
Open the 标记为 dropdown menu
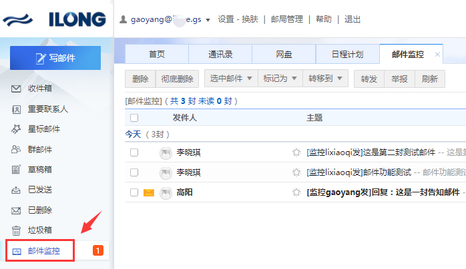pyautogui.click(x=280, y=79)
